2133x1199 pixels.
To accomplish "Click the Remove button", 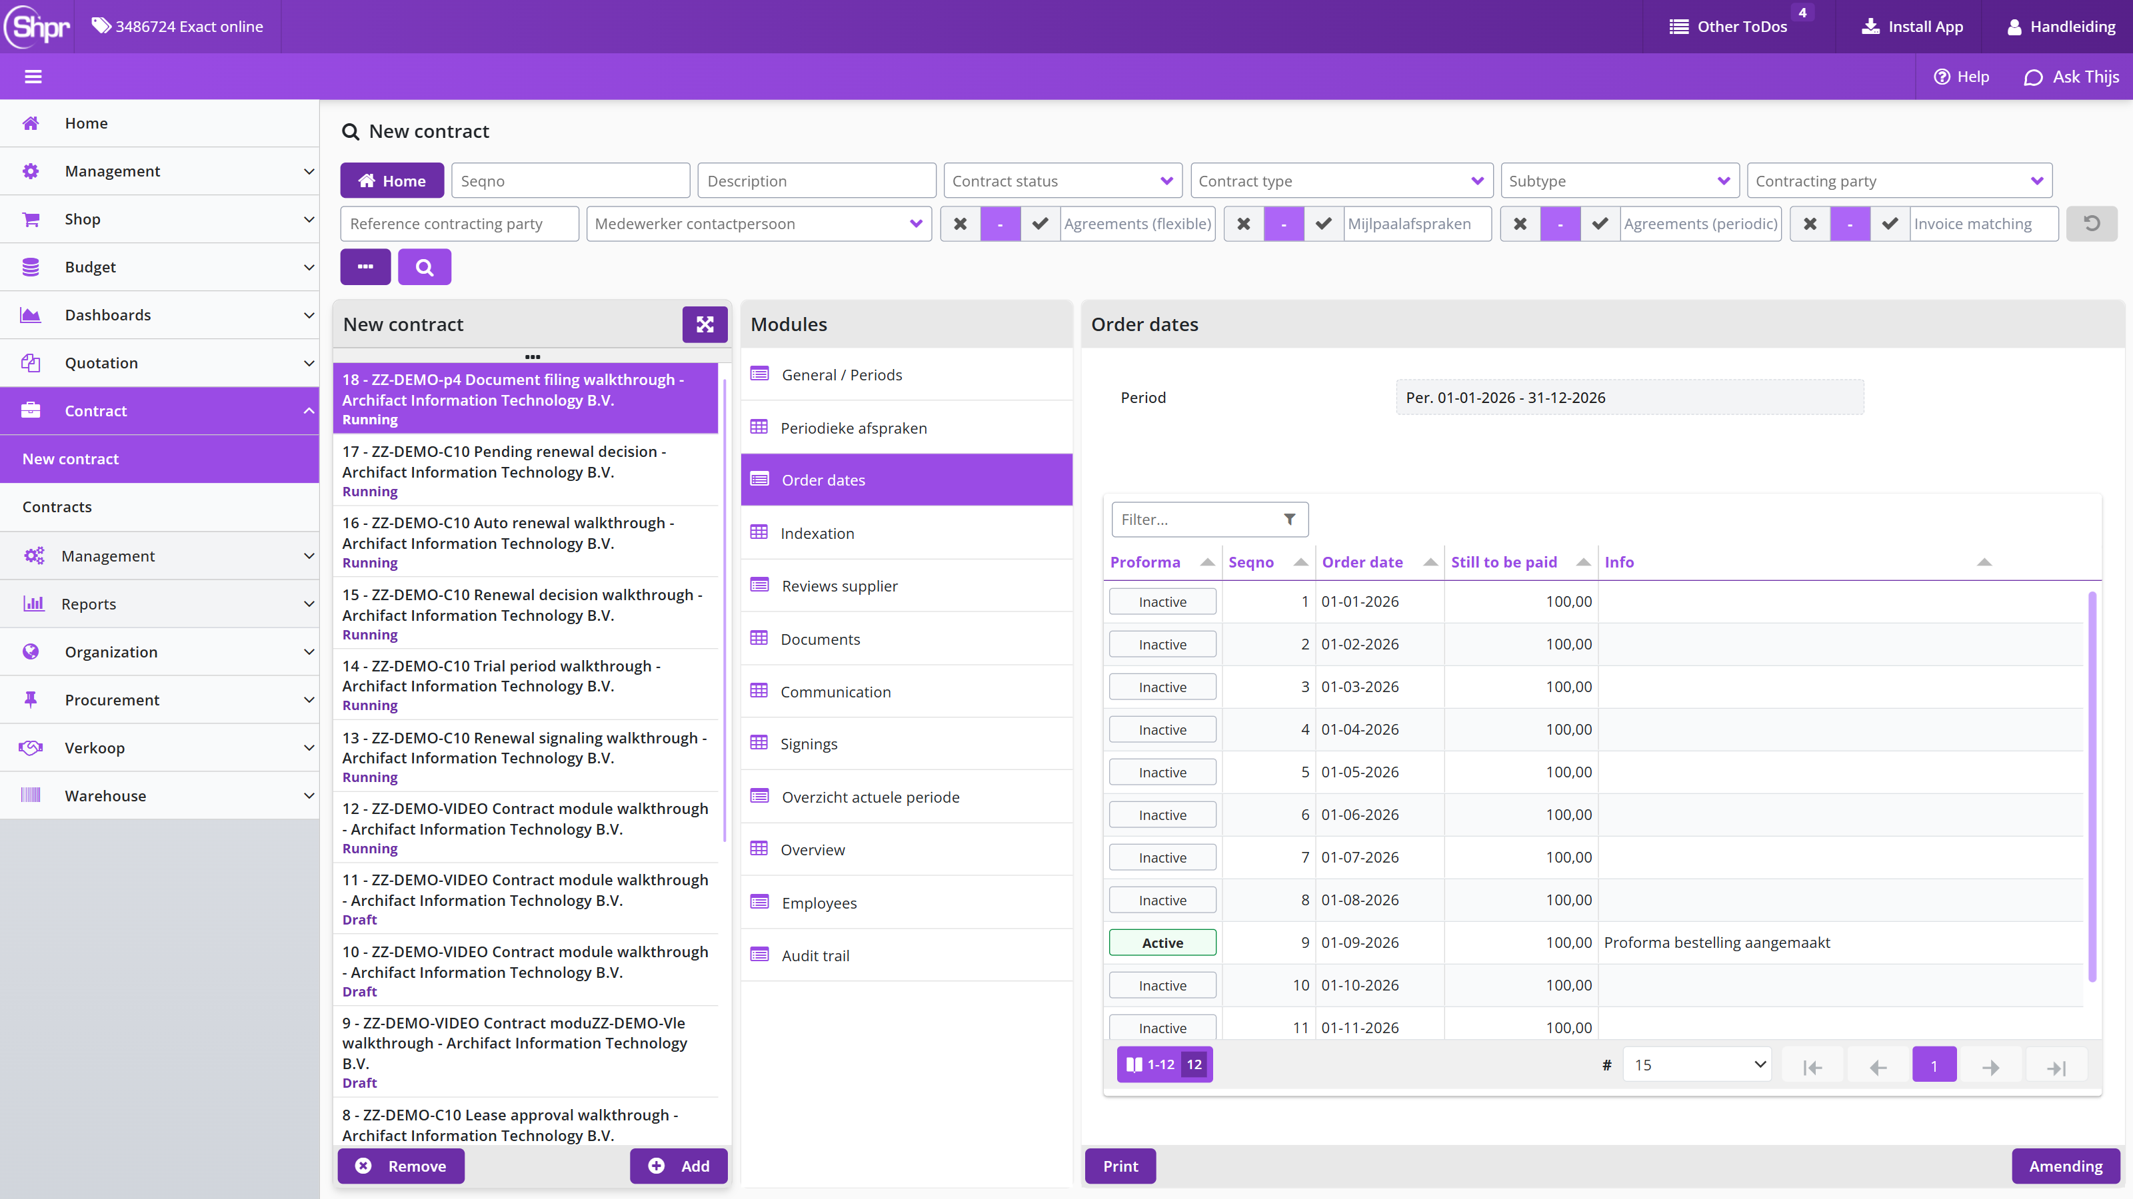I will click(x=401, y=1166).
